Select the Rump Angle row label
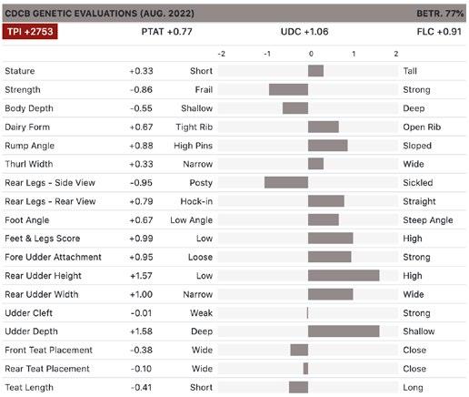Viewport: 469px width, 397px height. (x=30, y=146)
